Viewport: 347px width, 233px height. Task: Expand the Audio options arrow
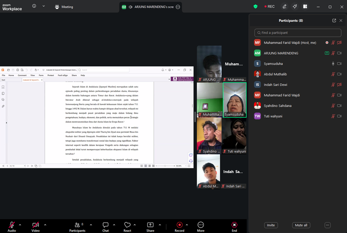pyautogui.click(x=20, y=225)
